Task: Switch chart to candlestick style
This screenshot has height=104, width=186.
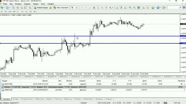Action: coord(121,8)
